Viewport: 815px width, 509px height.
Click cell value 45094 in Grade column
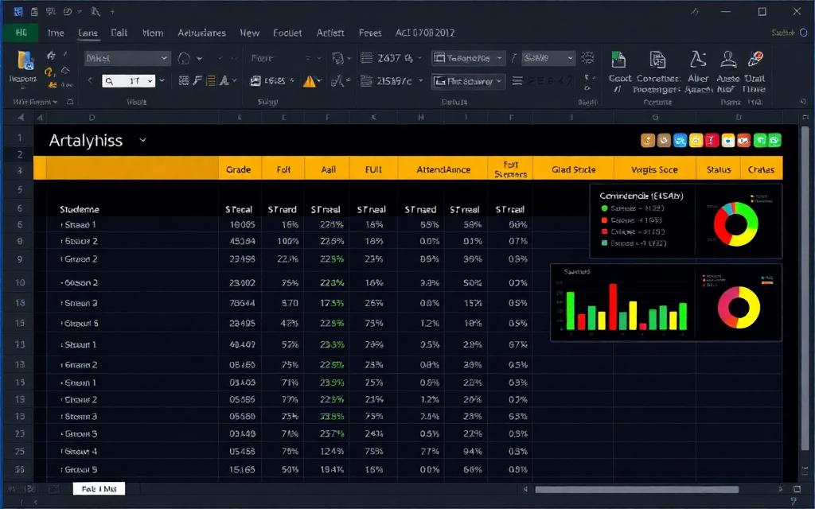click(x=242, y=242)
